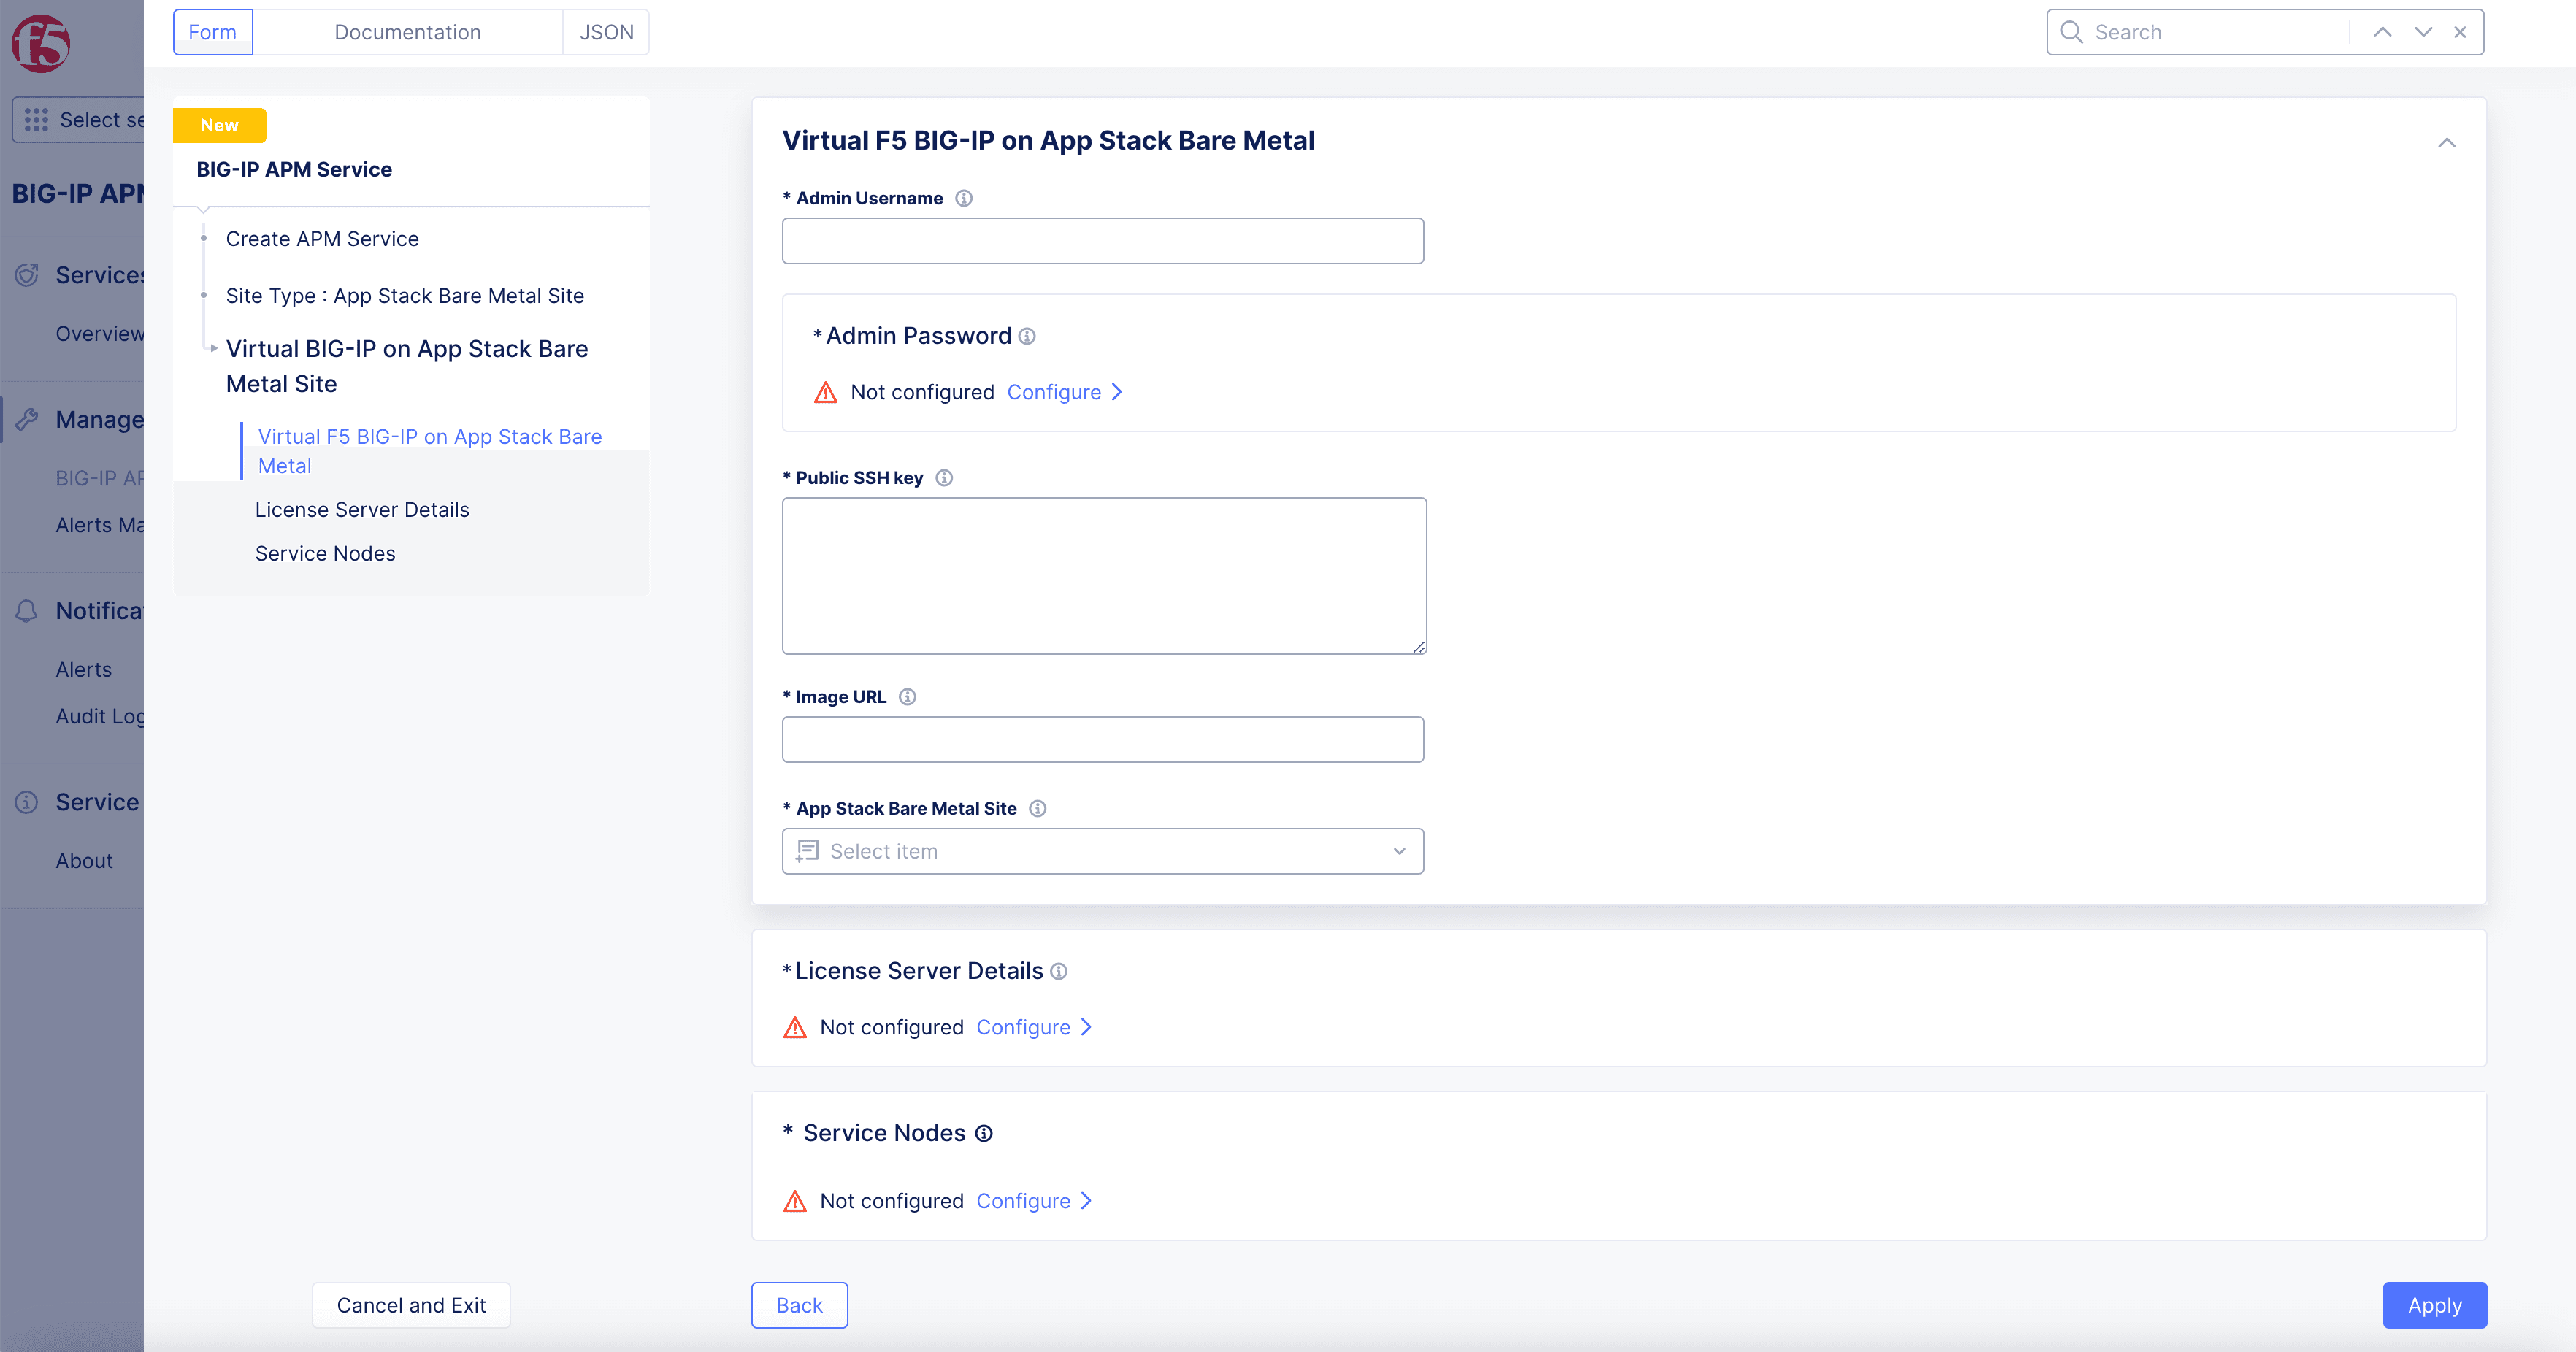Click License Server Details warning icon
Image resolution: width=2576 pixels, height=1352 pixels.
[795, 1027]
